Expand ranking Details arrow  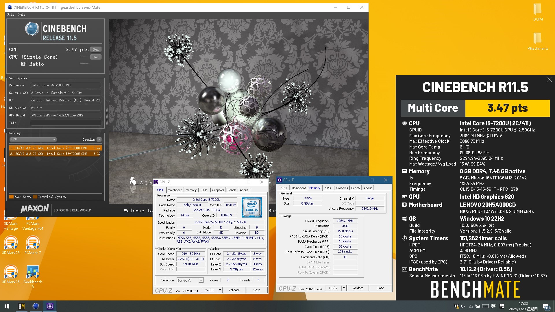(99, 140)
